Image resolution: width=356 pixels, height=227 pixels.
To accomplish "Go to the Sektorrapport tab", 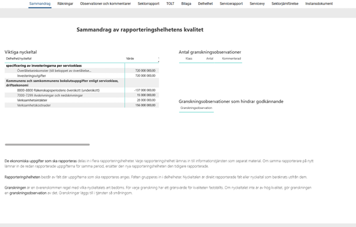I will pyautogui.click(x=148, y=3).
